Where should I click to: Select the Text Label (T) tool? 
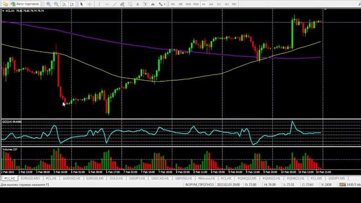pos(146,4)
